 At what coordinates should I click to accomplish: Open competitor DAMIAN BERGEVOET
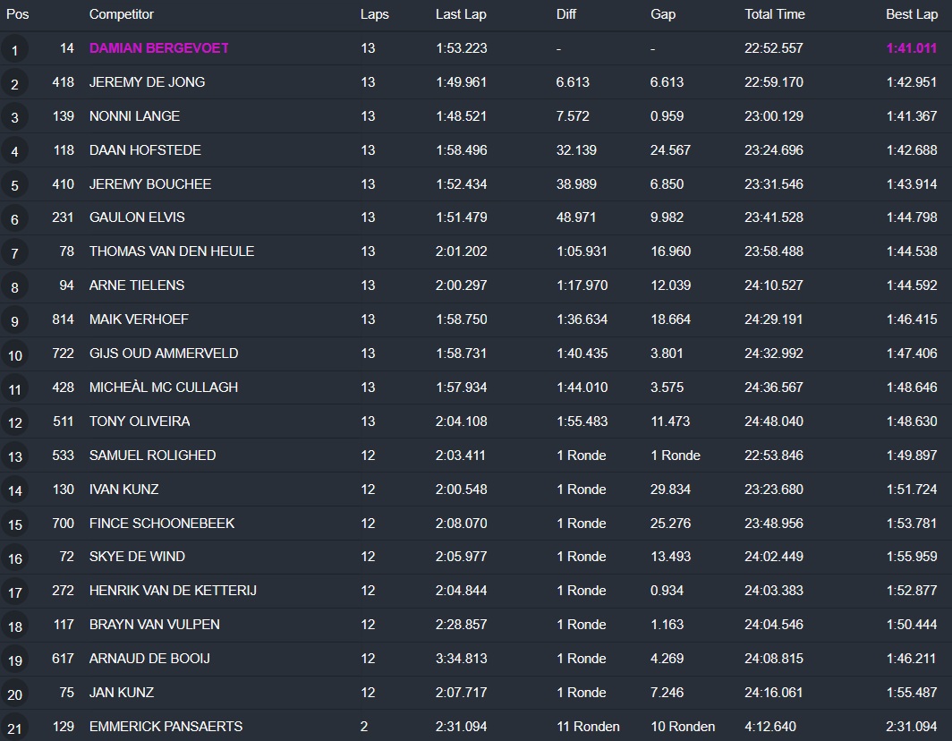pyautogui.click(x=159, y=48)
